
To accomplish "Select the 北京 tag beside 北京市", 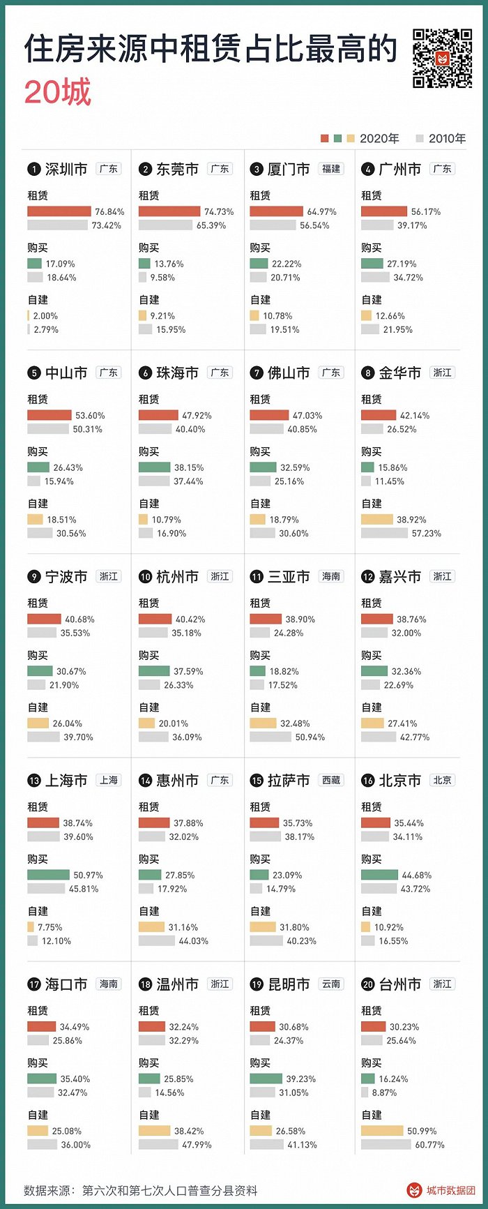I will click(x=443, y=780).
